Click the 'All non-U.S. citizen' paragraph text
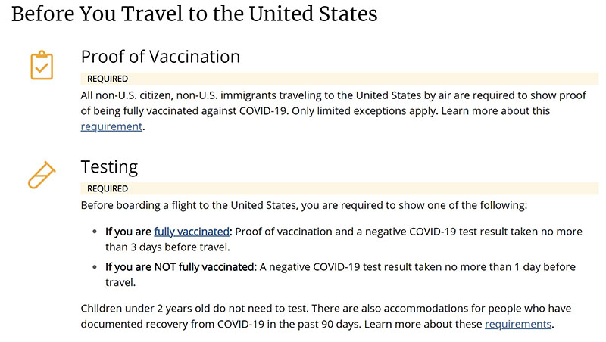 click(x=333, y=110)
